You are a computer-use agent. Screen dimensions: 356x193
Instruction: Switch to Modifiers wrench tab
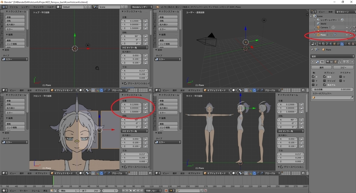342,44
